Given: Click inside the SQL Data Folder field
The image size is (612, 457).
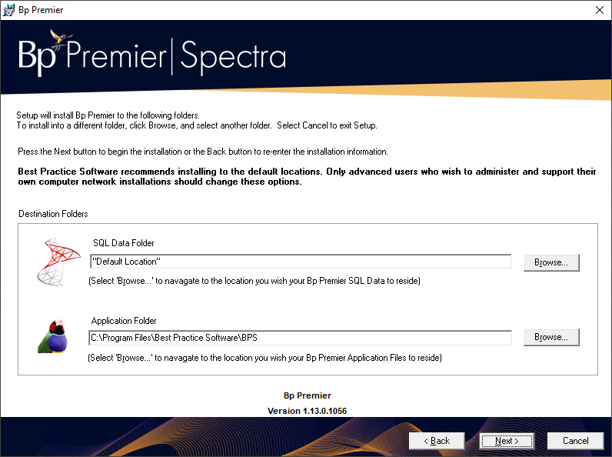Looking at the screenshot, I should point(300,262).
